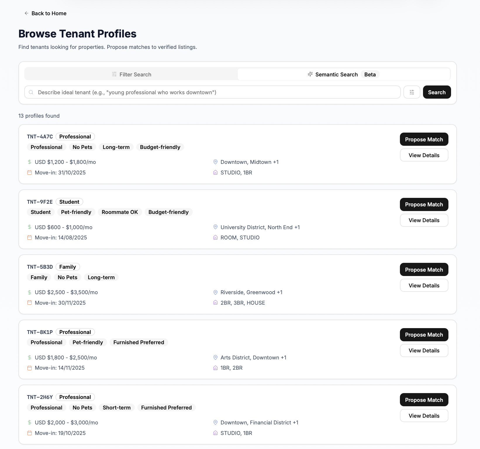This screenshot has height=449, width=480.
Task: Click dollar icon on TNT-4A7C budget
Action: tap(30, 162)
